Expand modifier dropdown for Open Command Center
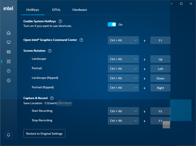The height and width of the screenshot is (146, 196). click(x=123, y=40)
